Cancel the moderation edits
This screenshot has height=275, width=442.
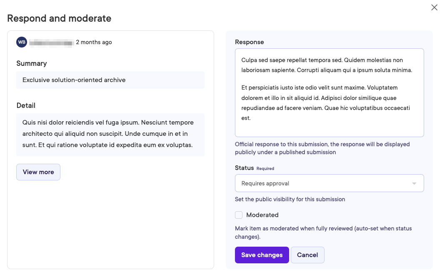point(307,255)
